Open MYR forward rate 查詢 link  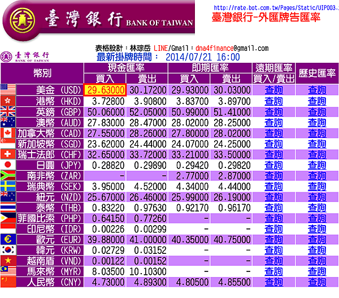coord(273,271)
